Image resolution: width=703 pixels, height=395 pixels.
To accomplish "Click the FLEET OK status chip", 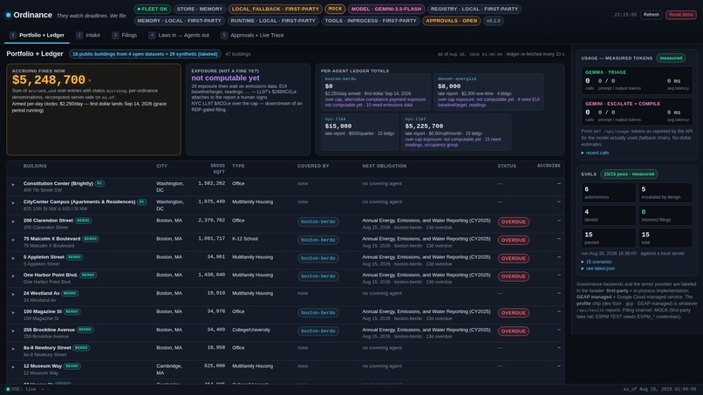I will click(153, 9).
